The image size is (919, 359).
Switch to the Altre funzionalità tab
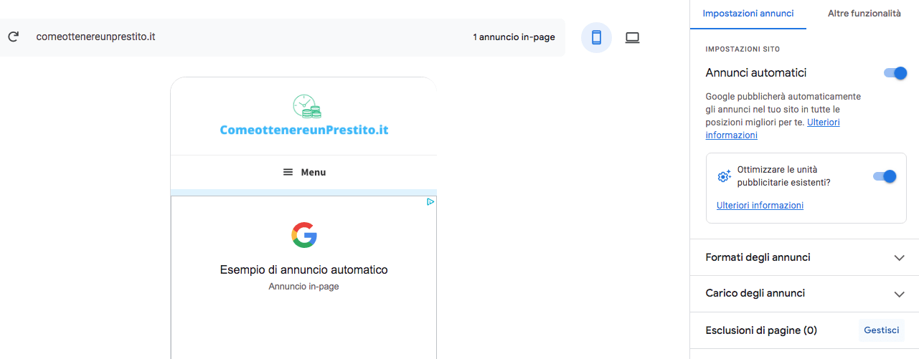[x=864, y=14]
